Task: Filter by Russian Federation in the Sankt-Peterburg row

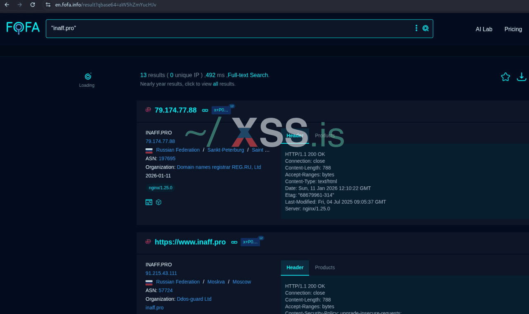Action: [178, 150]
